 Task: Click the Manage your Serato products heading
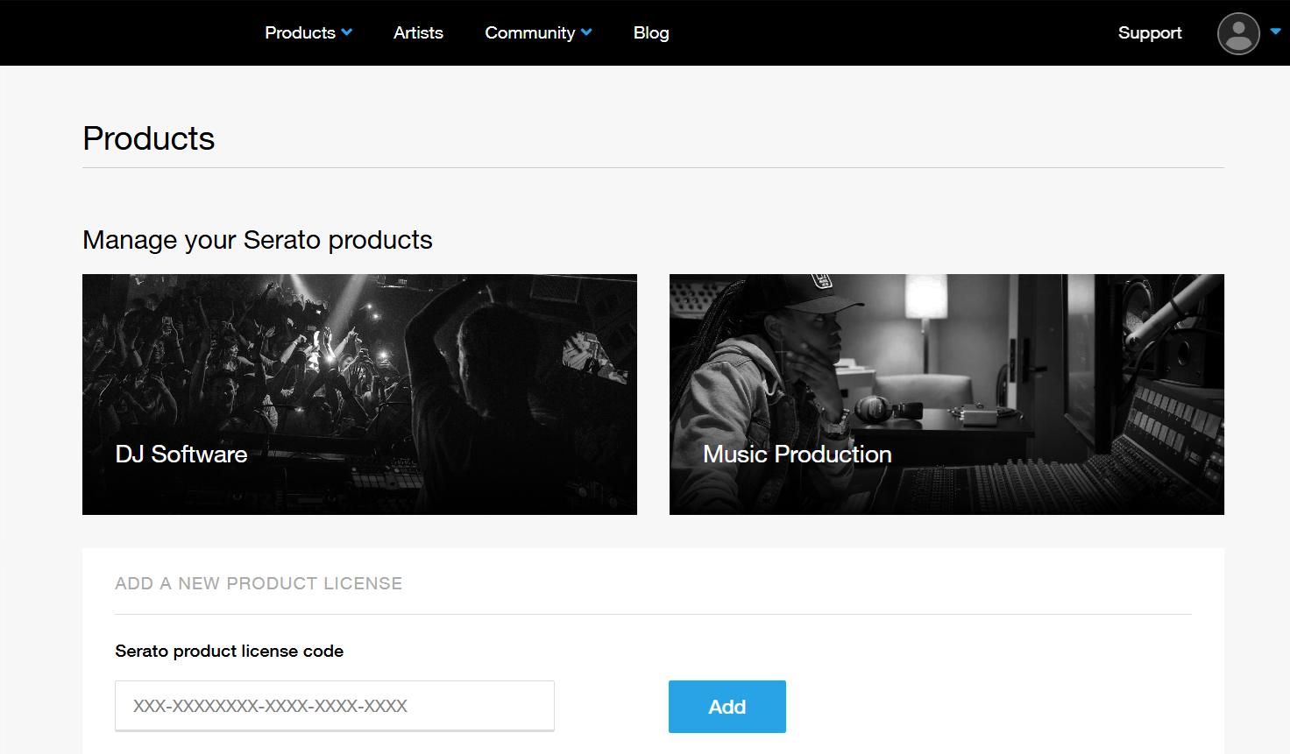coord(258,240)
